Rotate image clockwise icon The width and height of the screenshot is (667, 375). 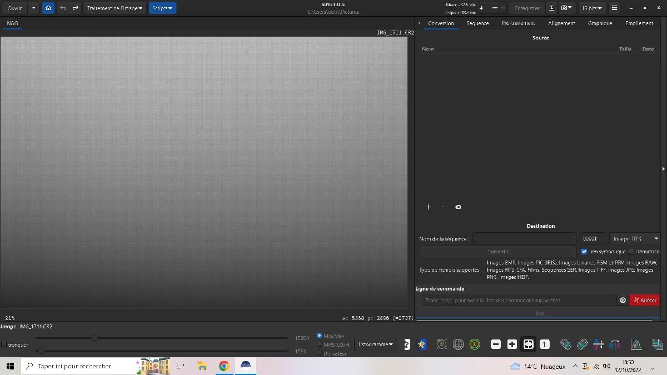point(582,344)
